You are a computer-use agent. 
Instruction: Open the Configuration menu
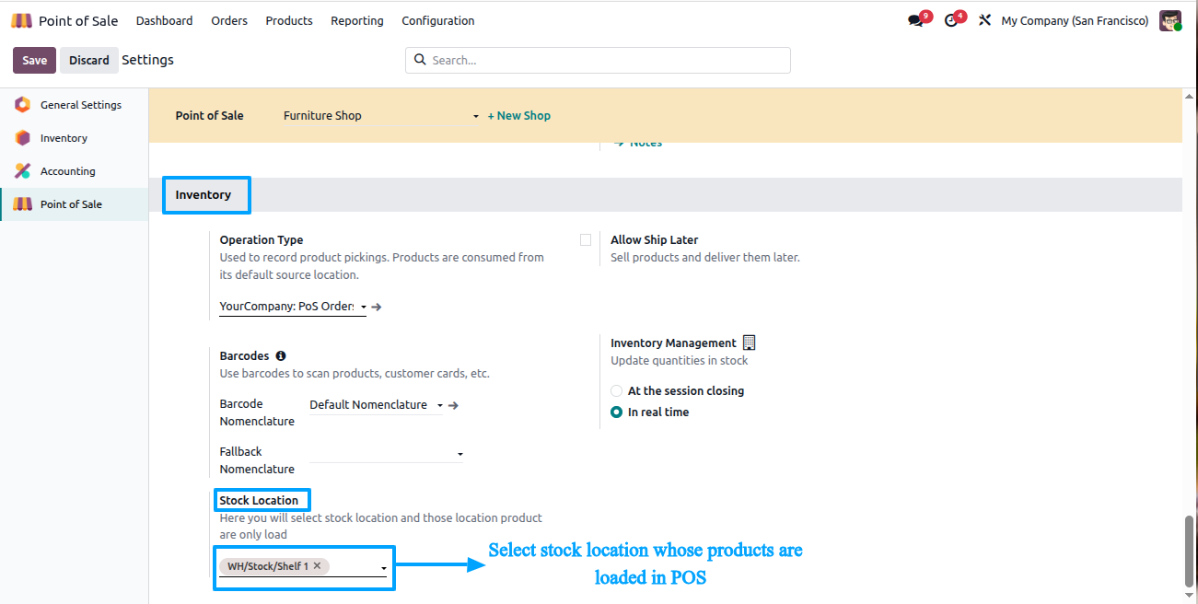438,20
